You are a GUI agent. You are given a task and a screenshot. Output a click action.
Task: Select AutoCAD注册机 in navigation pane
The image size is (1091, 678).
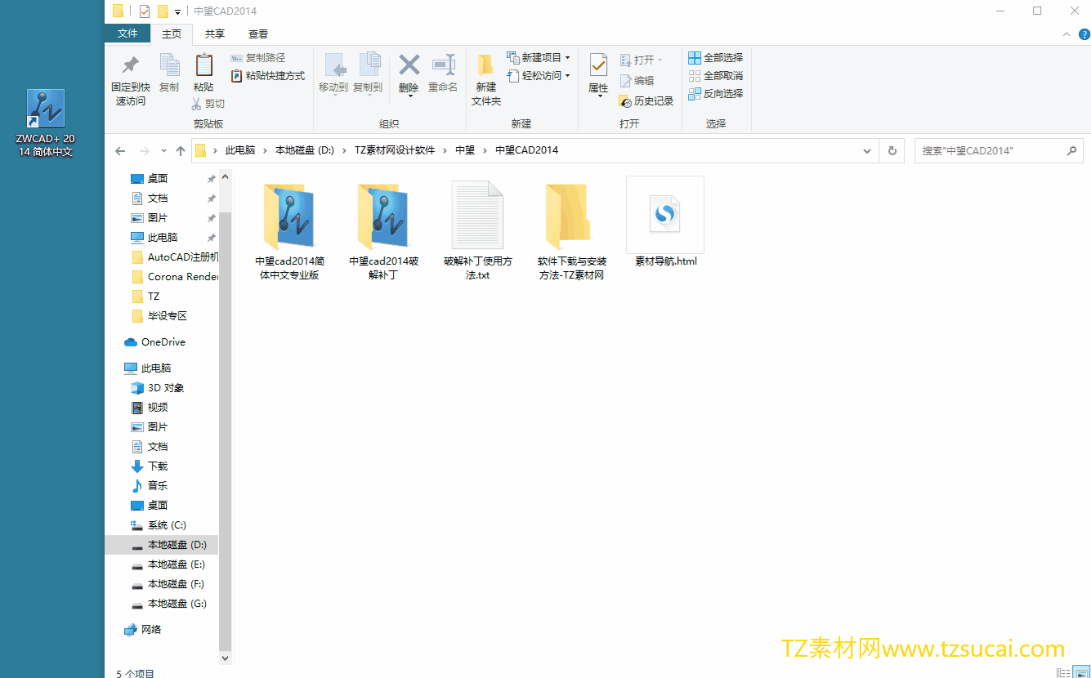tap(174, 256)
